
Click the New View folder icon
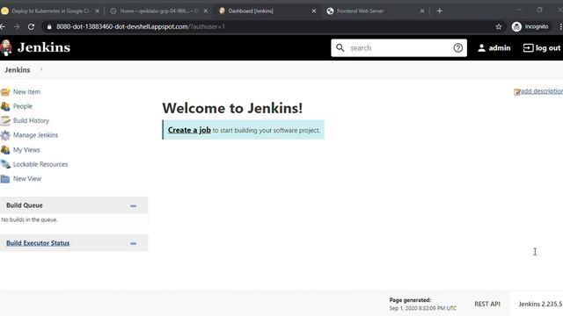point(5,179)
